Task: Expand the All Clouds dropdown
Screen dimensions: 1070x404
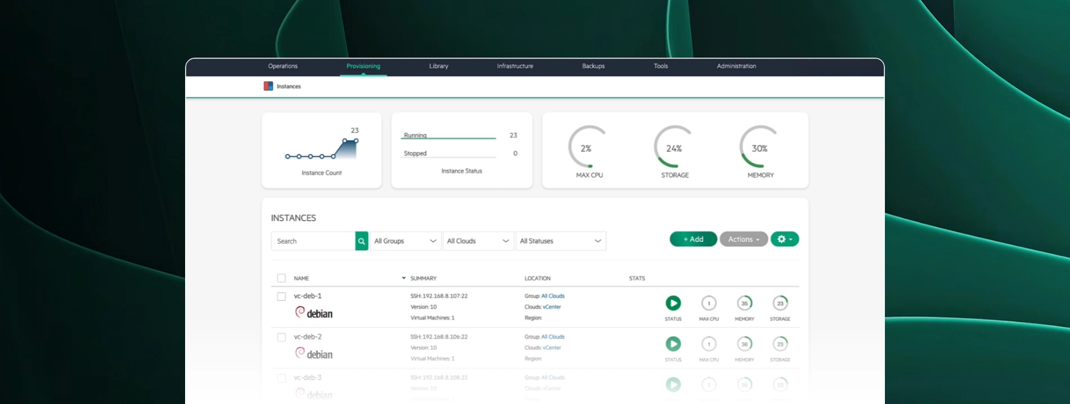Action: pos(478,241)
